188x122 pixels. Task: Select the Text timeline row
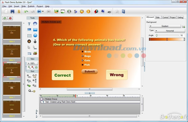pyautogui.click(x=90, y=102)
